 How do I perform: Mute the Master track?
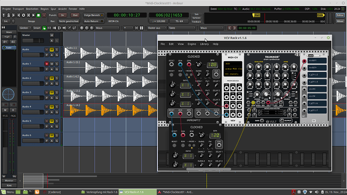(52, 35)
